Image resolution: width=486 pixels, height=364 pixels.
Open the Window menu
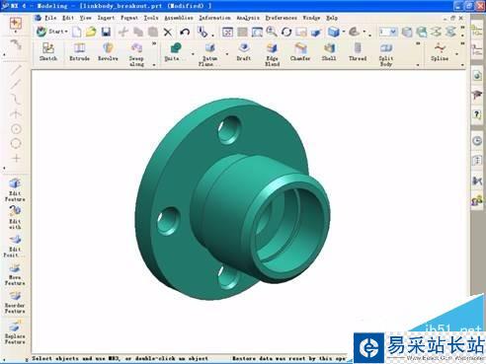[x=311, y=18]
